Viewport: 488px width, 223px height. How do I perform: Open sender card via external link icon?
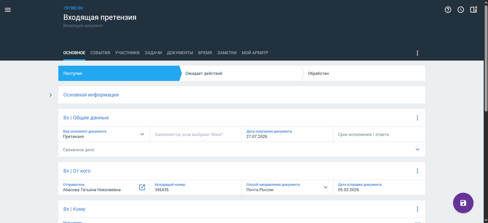(x=142, y=187)
